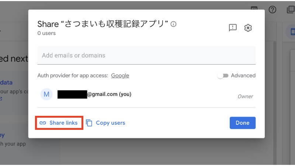Click the small external-link icon under the data heading
This screenshot has width=295, height=166.
[1, 98]
